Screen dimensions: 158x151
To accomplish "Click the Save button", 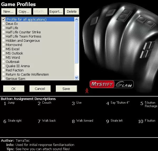I will click(66, 89).
